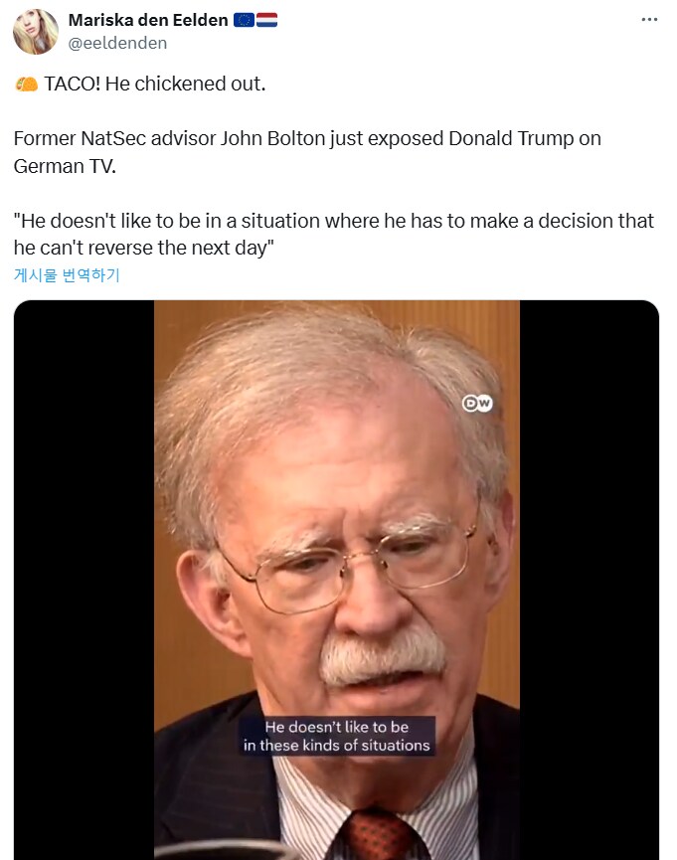The height and width of the screenshot is (860, 677).
Task: Click "he can't reverse the next day" line
Action: [144, 248]
